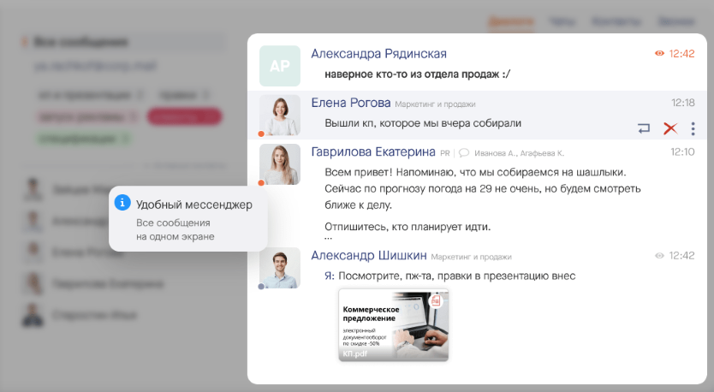Open the КП.pdf attachment thumbnail

[393, 325]
